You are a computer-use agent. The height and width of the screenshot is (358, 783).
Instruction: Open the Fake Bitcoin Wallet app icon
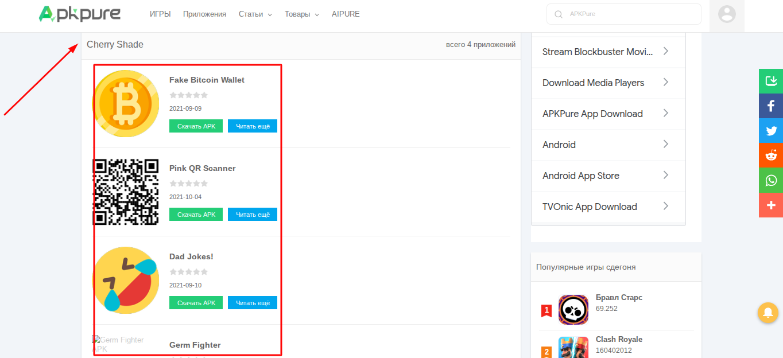coord(126,103)
